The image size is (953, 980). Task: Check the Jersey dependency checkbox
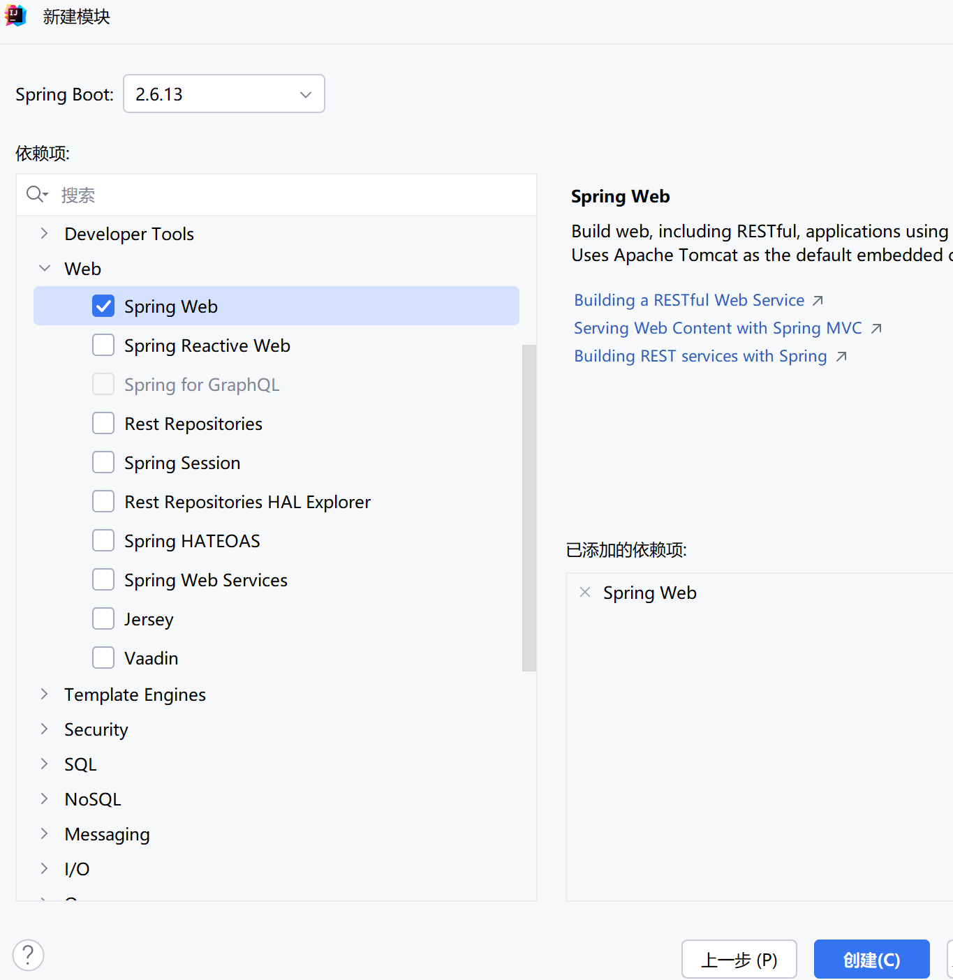[x=103, y=618]
